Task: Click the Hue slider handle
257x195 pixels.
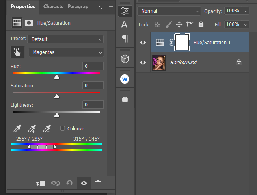Action: 57,77
